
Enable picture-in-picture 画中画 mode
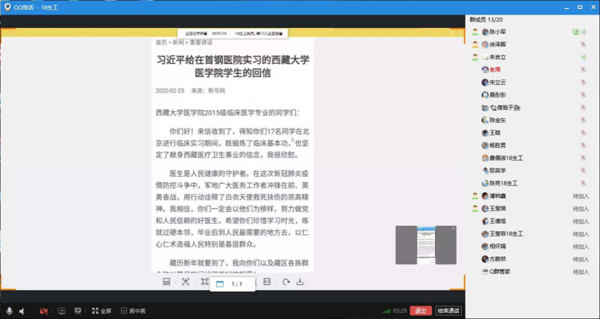(x=133, y=311)
